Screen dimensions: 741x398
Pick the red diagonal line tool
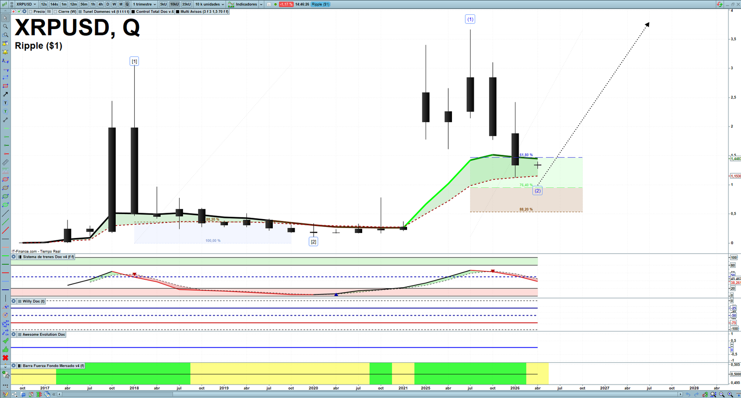click(x=6, y=230)
